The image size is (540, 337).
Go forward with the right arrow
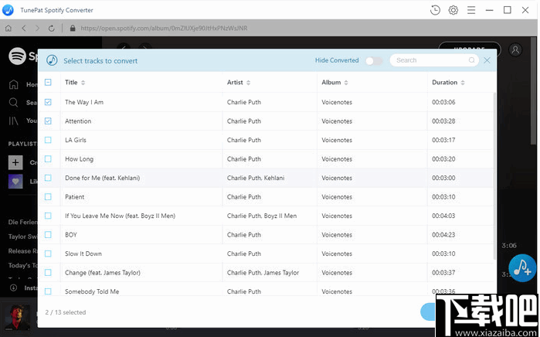point(37,29)
